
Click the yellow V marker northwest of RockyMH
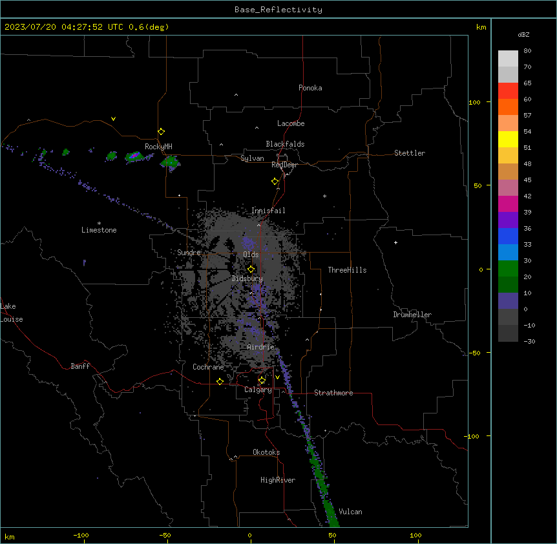pyautogui.click(x=113, y=119)
